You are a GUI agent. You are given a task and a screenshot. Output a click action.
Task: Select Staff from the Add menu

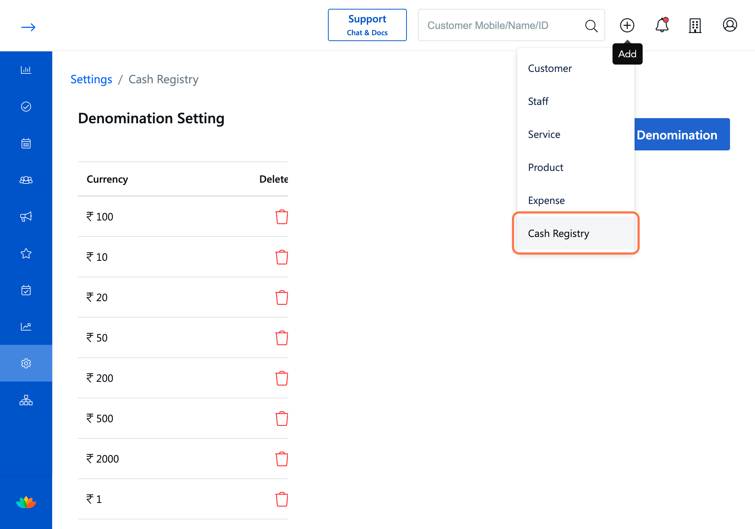(x=576, y=102)
